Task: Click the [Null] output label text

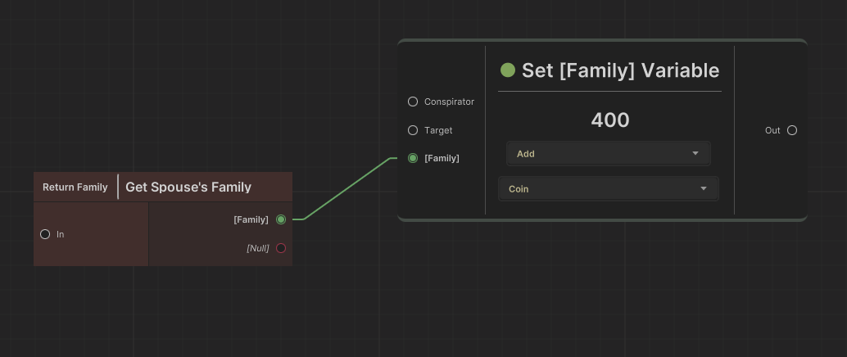Action: pos(258,248)
